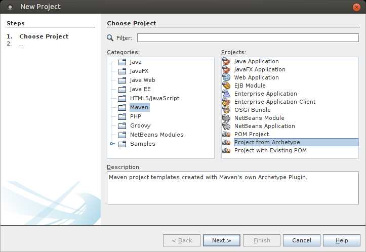366x252 pixels.
Task: Click in the Filter text field
Action: pos(248,38)
